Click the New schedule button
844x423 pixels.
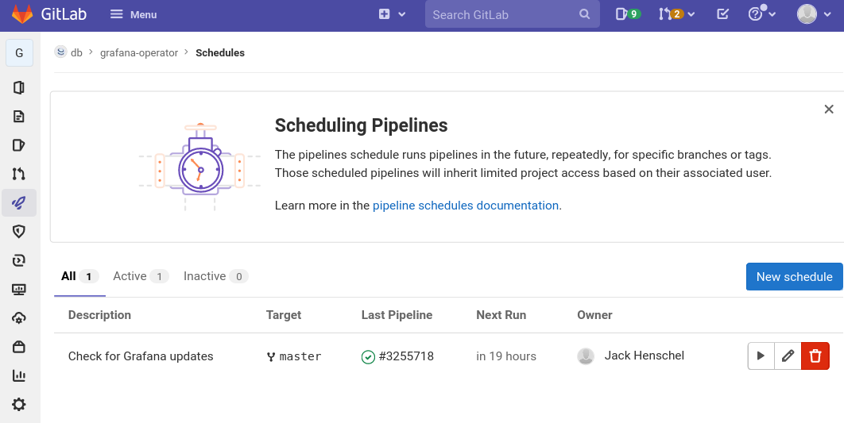point(795,276)
